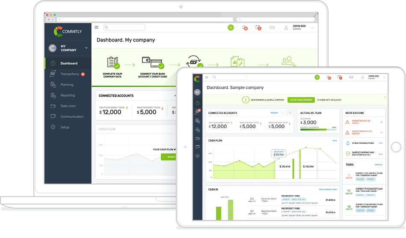Select Transactions in the laptop sidebar
406x238 pixels.
[x=69, y=74]
